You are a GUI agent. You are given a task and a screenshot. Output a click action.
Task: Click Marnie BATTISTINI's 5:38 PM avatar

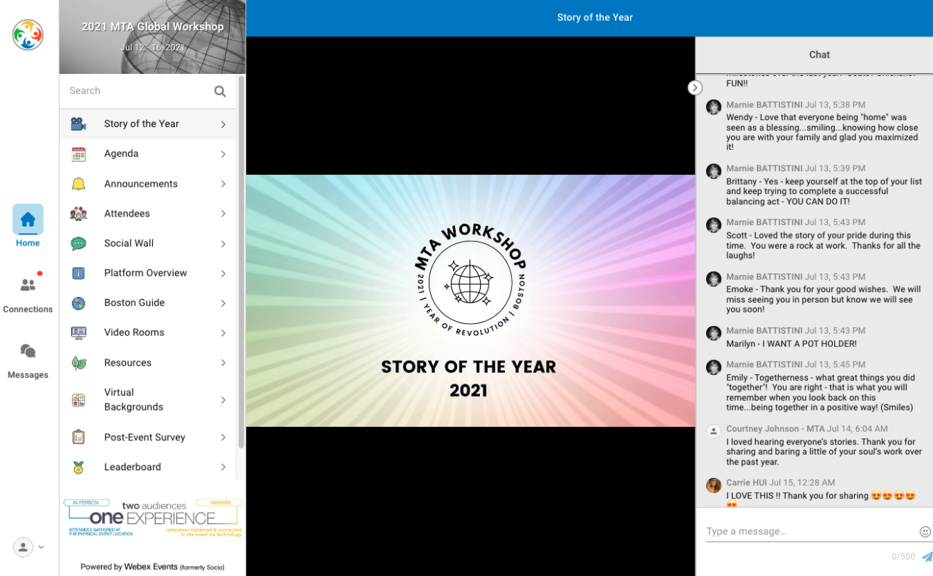[x=713, y=107]
